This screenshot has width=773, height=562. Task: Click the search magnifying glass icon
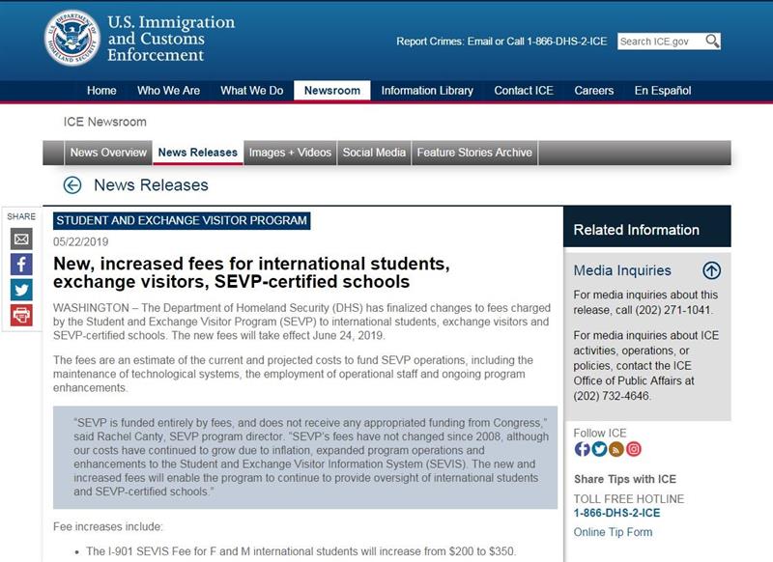(x=712, y=41)
